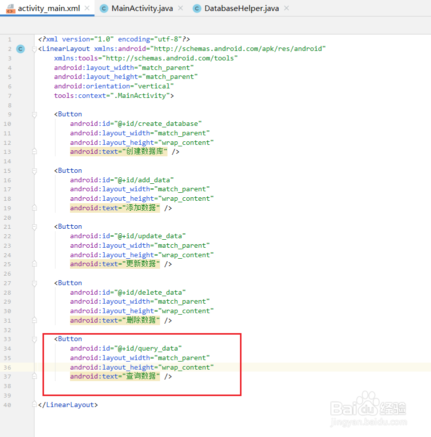Click the fold end marker on line 13

click(x=34, y=151)
